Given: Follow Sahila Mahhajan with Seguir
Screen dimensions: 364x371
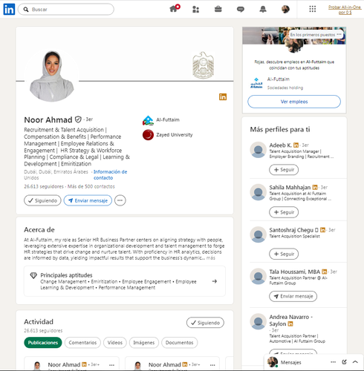Looking at the screenshot, I should (284, 212).
